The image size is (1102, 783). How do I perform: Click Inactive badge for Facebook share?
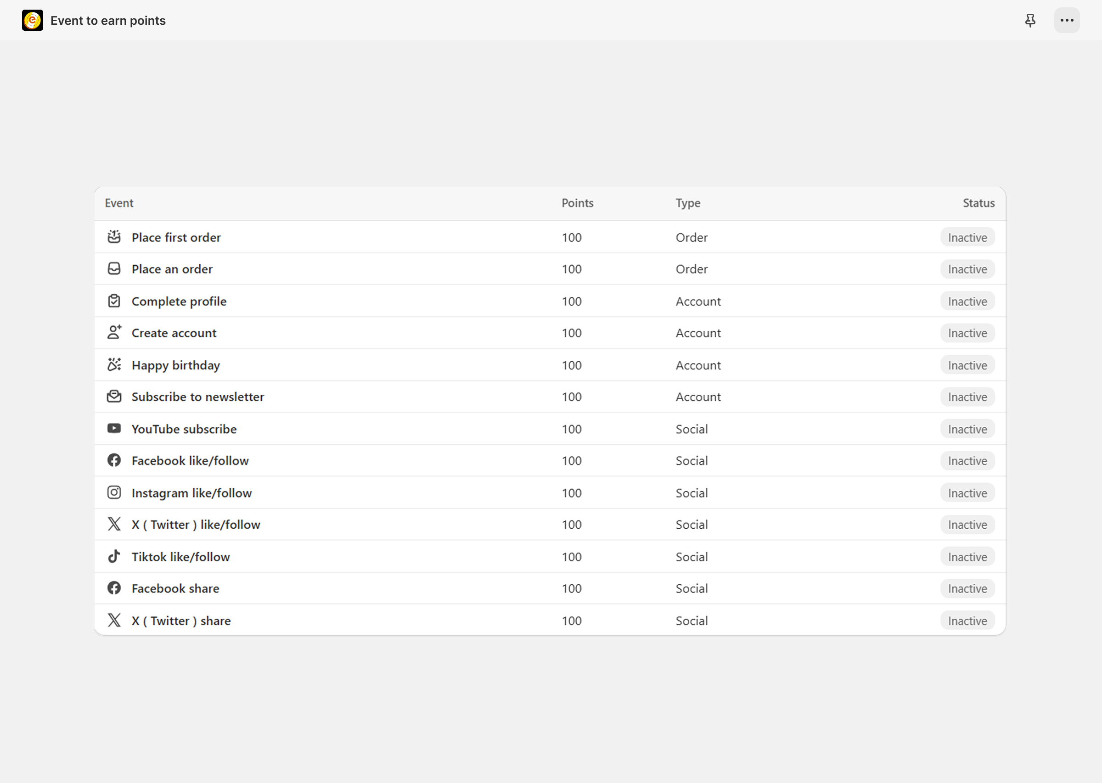tap(967, 589)
